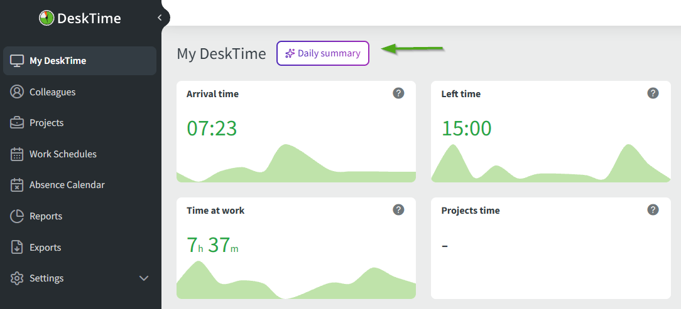Click the Exports download file icon

(x=18, y=248)
